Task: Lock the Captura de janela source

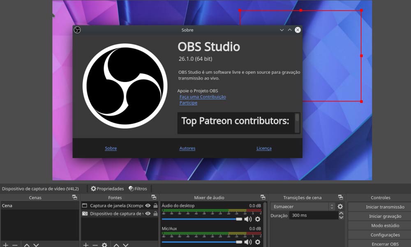Action: coord(155,205)
